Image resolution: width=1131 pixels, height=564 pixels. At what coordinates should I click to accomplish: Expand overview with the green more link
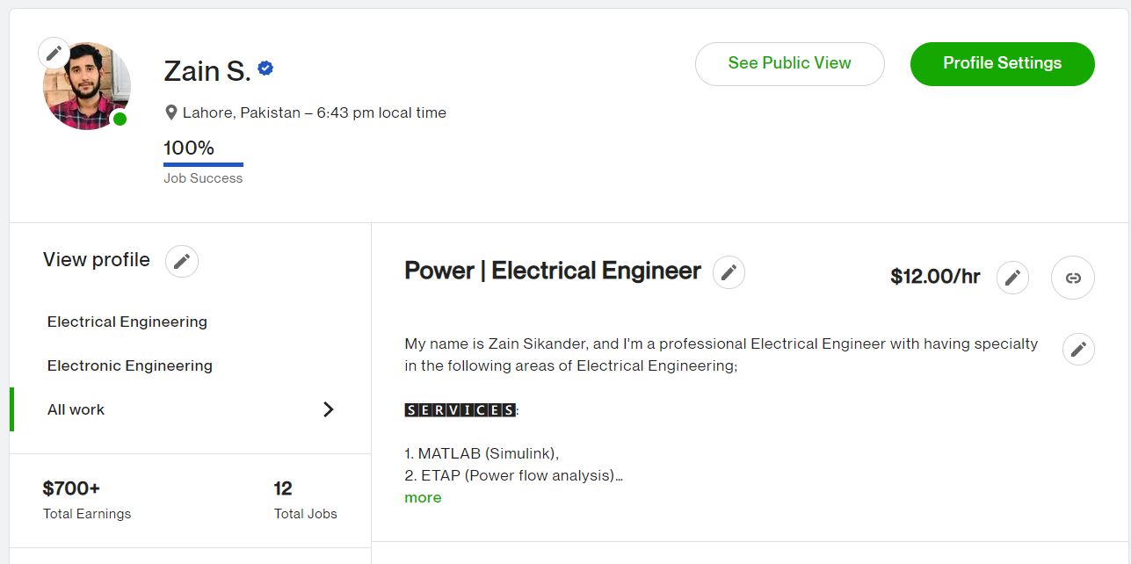pos(423,497)
